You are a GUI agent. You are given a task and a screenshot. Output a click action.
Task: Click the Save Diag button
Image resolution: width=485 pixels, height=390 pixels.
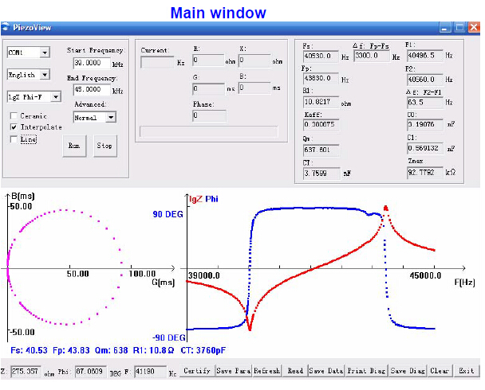(x=408, y=371)
